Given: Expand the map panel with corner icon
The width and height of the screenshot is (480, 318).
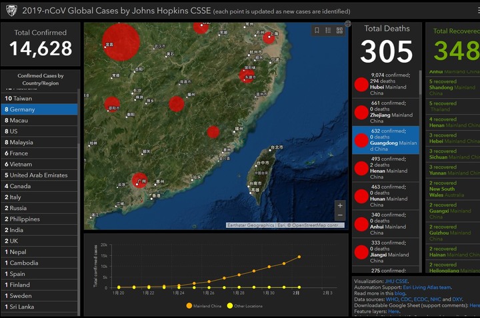Looking at the screenshot, I should click(x=348, y=23).
